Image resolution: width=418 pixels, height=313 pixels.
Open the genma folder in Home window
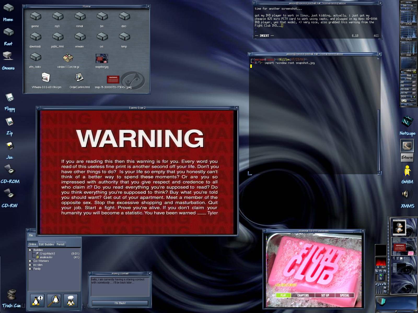click(36, 16)
